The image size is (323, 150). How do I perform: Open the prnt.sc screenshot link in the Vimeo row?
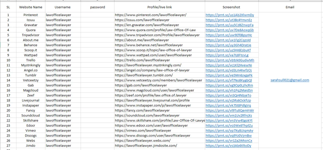tap(229, 130)
